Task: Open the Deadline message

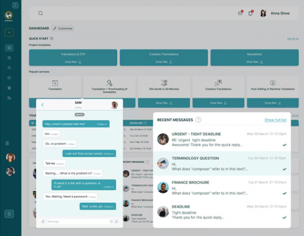Action: pos(222,212)
